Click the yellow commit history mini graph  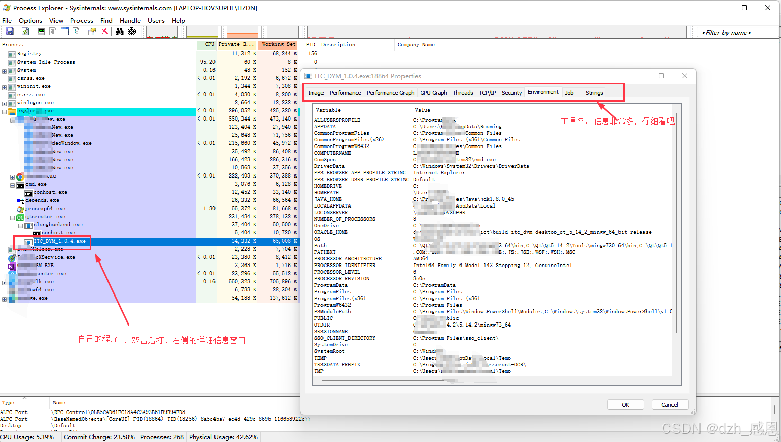coord(202,32)
